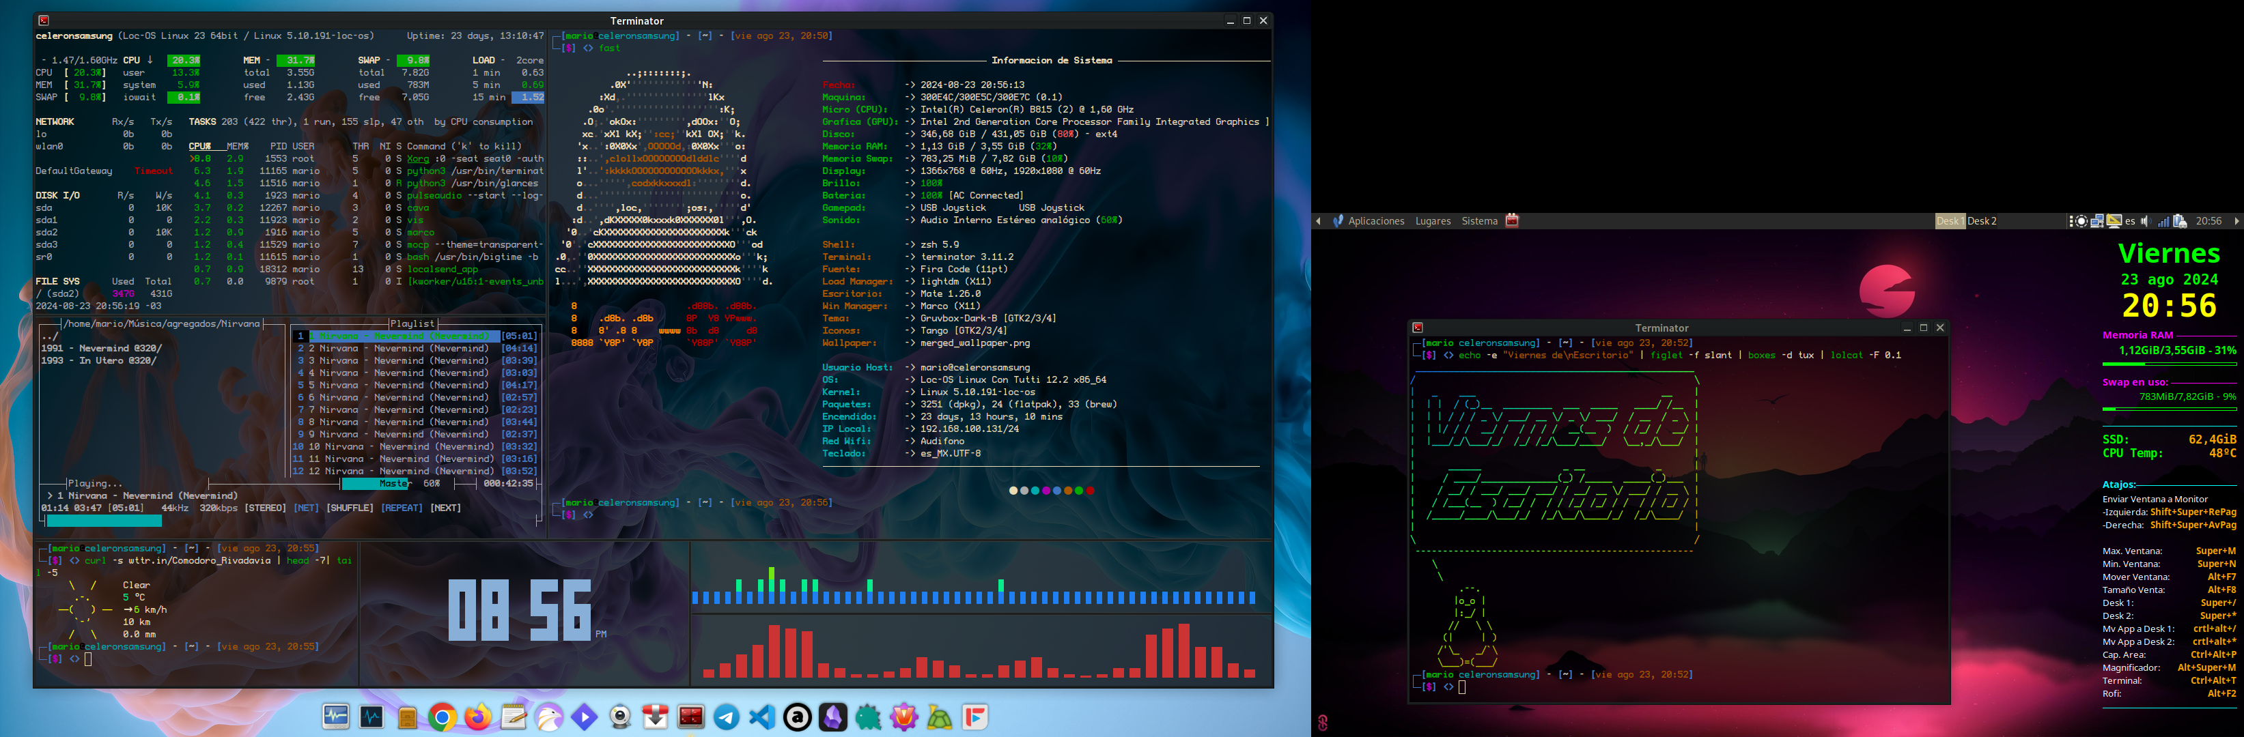Open the green turtle dock icon
2244x737 pixels.
point(940,716)
